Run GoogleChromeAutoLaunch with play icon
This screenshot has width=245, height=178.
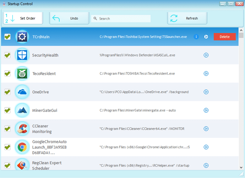206,147
